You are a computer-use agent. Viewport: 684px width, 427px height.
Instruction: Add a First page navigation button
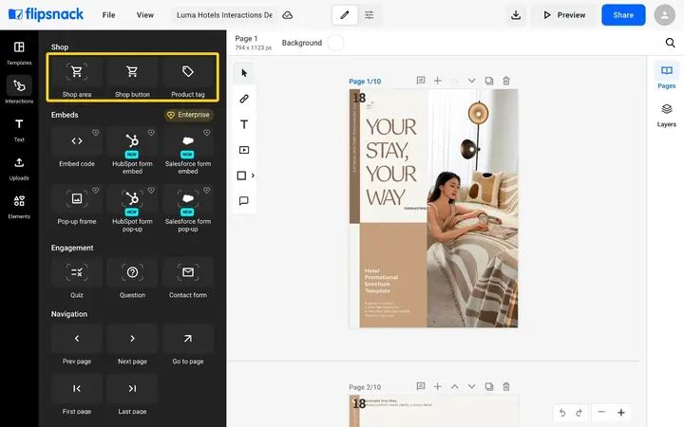pyautogui.click(x=77, y=395)
